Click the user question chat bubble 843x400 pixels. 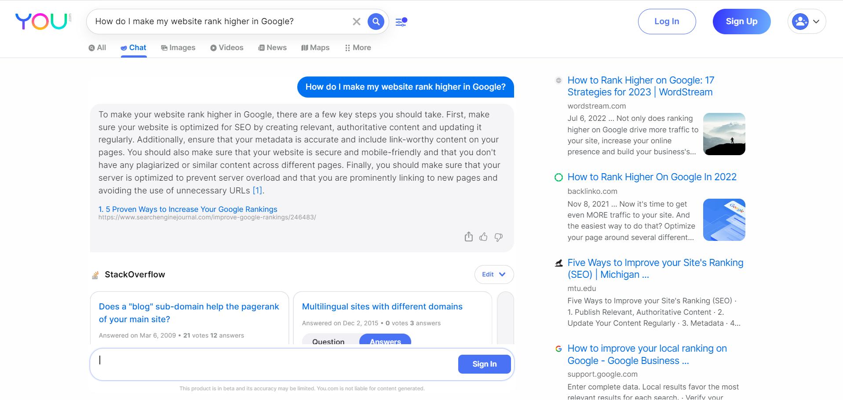405,87
